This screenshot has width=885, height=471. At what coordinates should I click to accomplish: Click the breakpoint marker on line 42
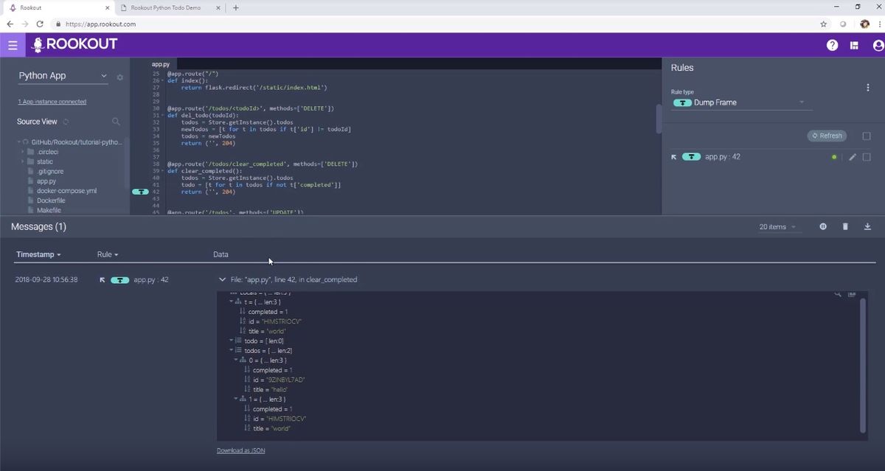140,192
